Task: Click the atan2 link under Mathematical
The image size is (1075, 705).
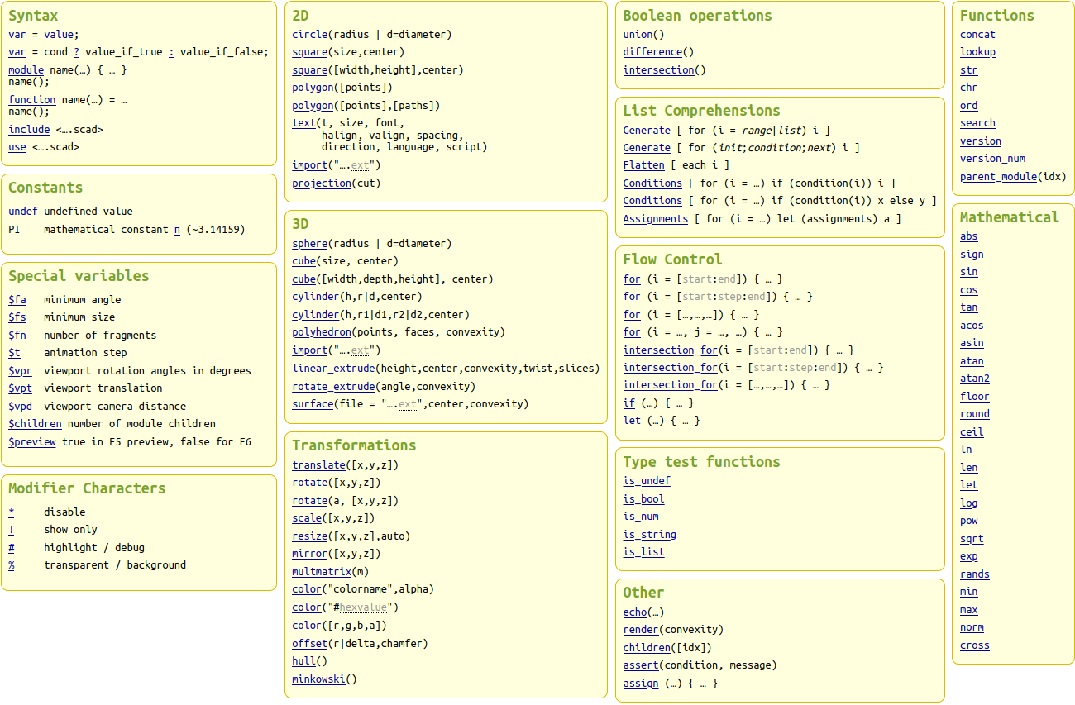Action: [974, 379]
